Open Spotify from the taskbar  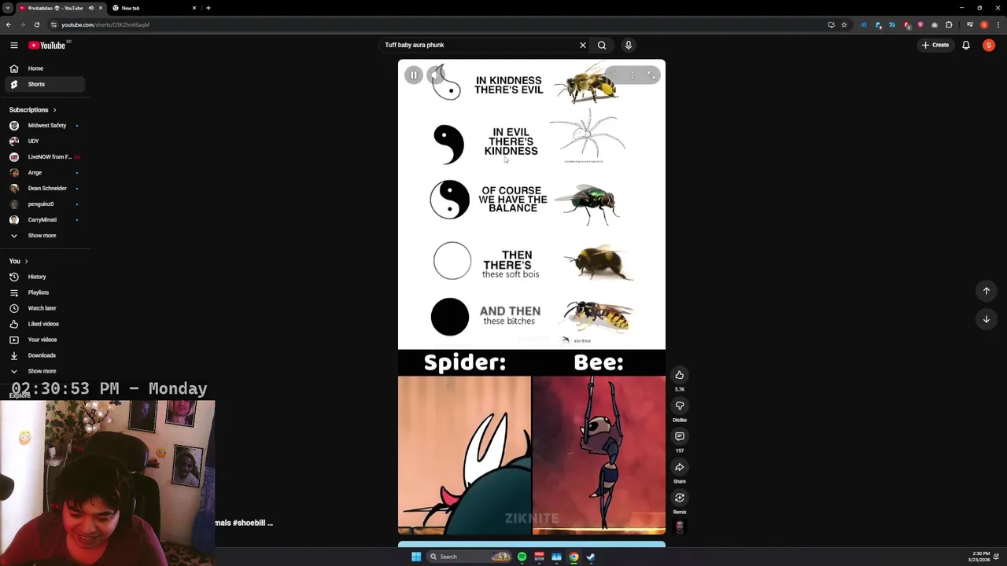[x=522, y=557]
